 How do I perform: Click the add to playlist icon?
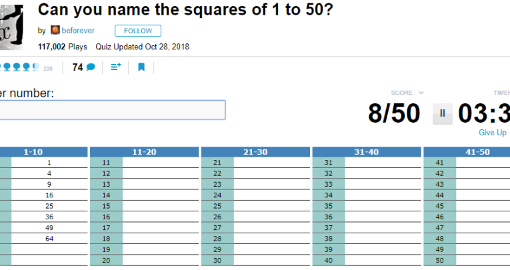click(115, 67)
